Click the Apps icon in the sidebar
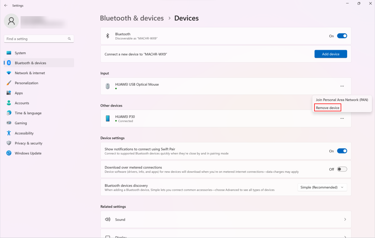375x238 pixels. (9, 93)
